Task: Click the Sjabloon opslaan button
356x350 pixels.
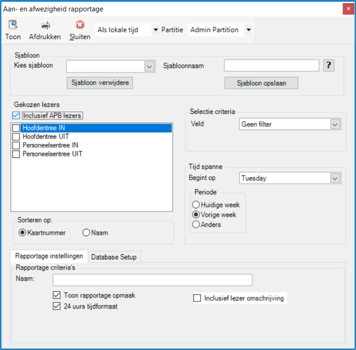Action: (261, 83)
